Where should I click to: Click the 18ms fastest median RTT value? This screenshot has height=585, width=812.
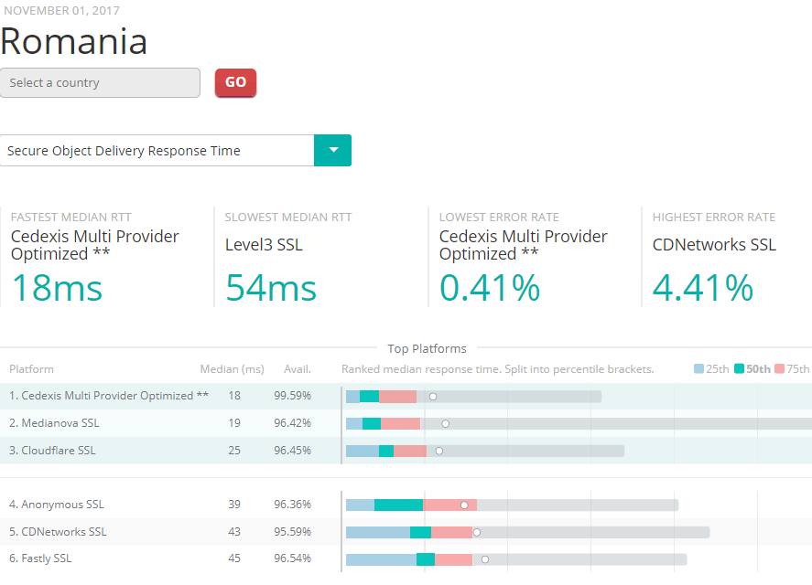[57, 288]
